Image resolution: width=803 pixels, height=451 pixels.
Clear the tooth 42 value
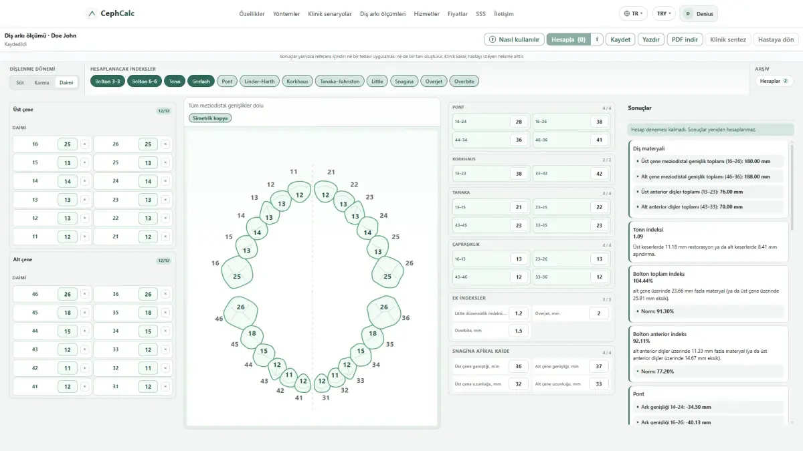84,367
